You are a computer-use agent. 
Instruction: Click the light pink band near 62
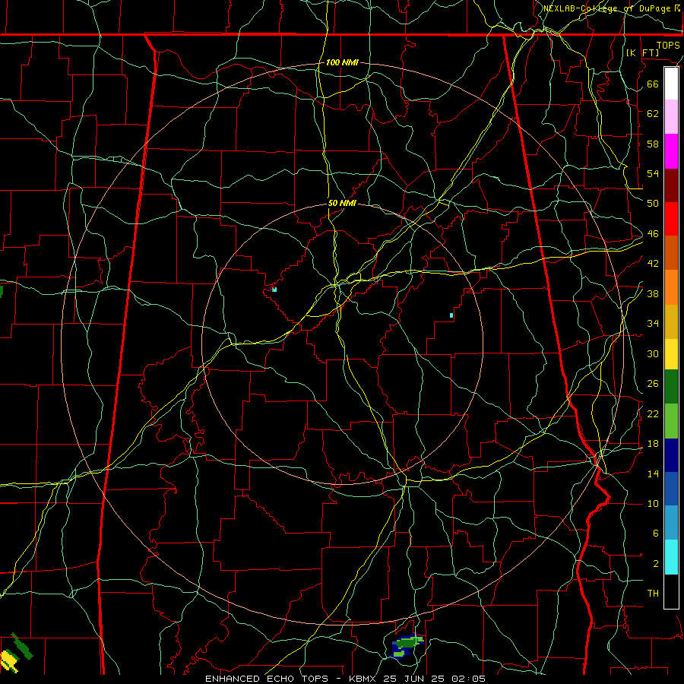click(671, 117)
